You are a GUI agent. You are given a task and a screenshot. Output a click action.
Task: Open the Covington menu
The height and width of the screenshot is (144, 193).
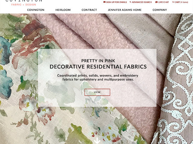click(x=36, y=10)
